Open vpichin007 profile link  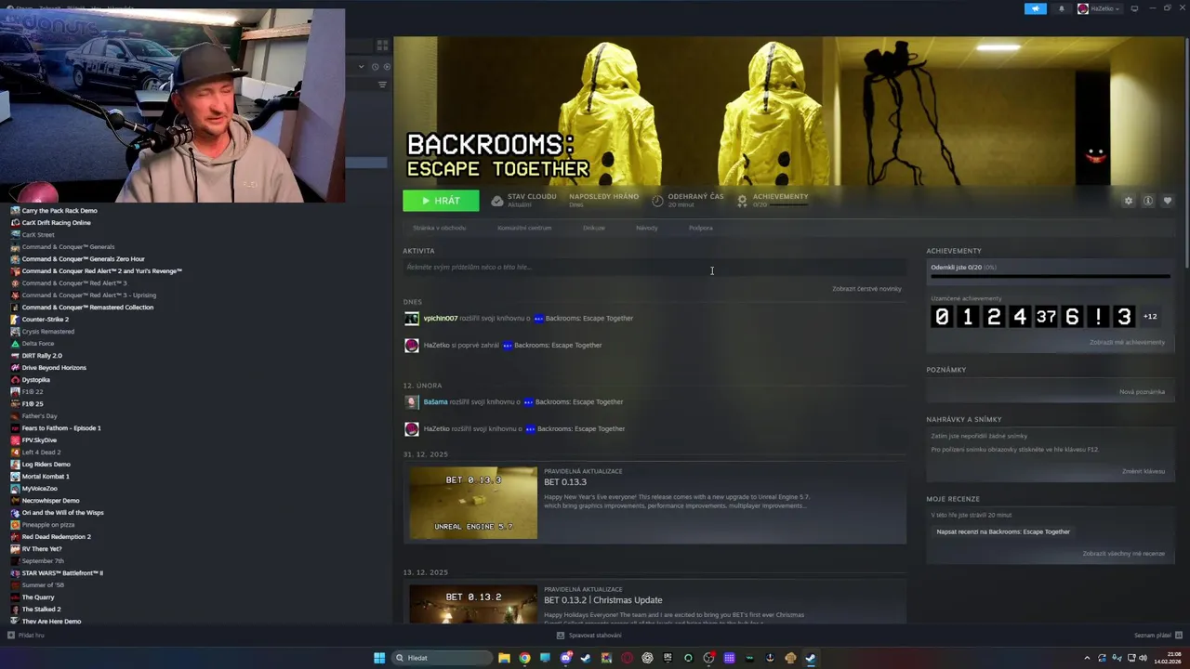click(x=441, y=319)
